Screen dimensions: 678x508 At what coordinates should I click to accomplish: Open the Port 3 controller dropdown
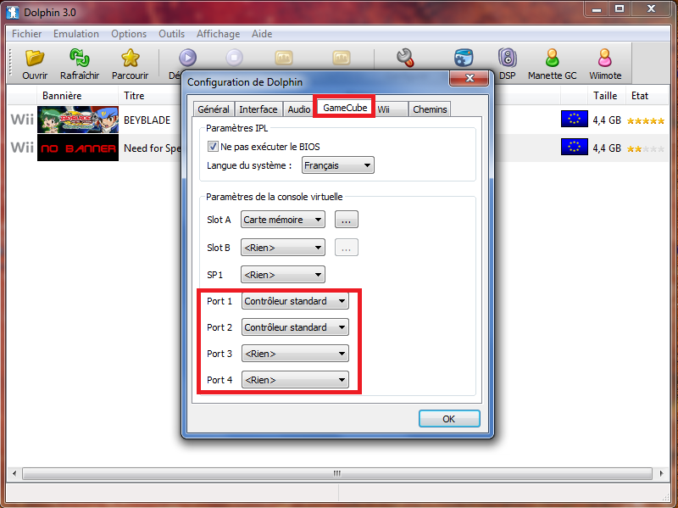click(x=295, y=354)
